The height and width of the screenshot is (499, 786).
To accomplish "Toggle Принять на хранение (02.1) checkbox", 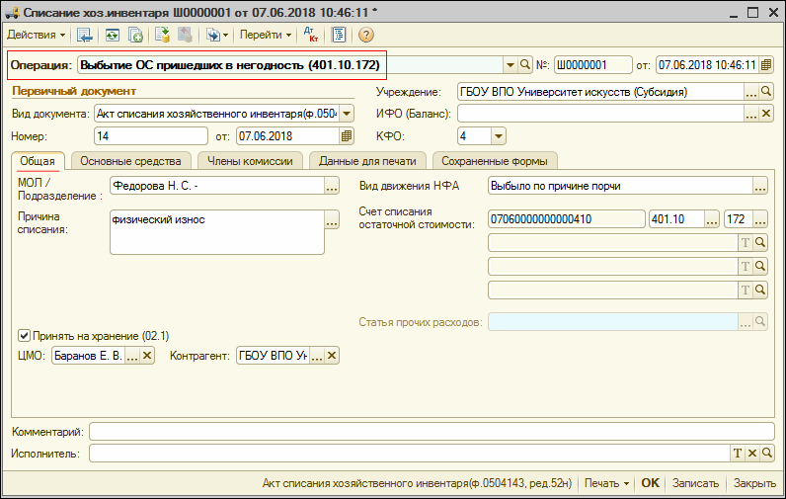I will click(24, 335).
